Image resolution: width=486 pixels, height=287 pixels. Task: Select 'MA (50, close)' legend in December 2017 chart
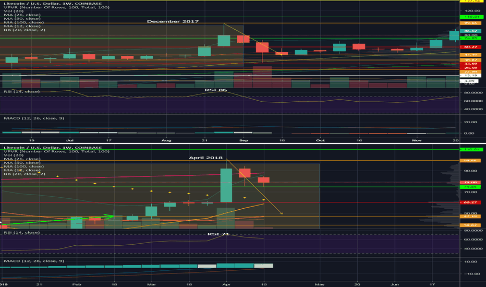coord(22,19)
